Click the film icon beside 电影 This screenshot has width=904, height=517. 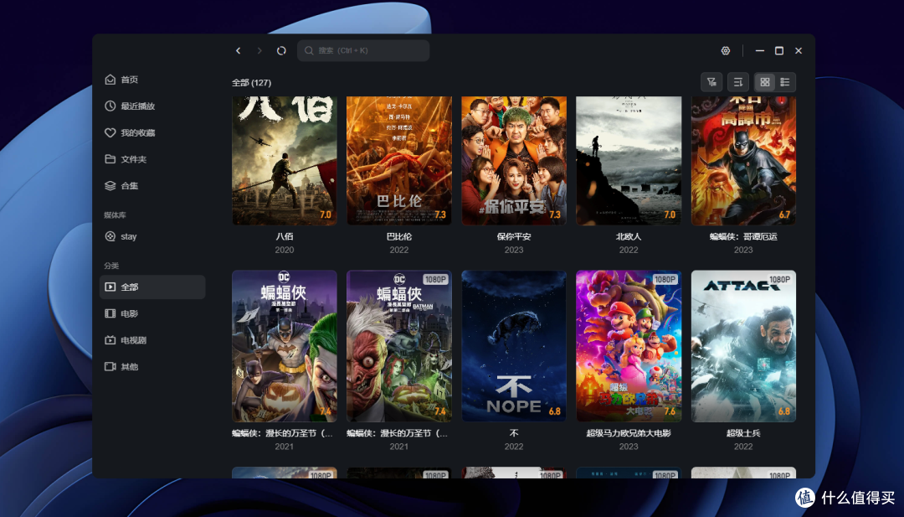[x=110, y=313]
